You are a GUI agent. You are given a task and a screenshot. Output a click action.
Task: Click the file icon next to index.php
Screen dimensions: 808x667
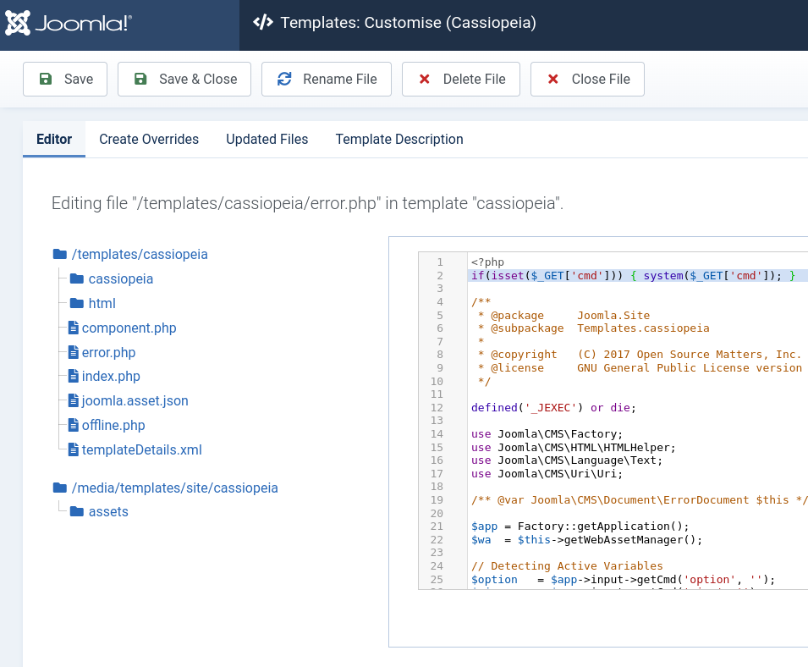pos(74,376)
